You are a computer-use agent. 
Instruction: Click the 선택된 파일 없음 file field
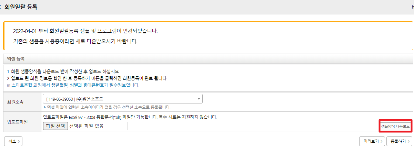tap(97, 126)
